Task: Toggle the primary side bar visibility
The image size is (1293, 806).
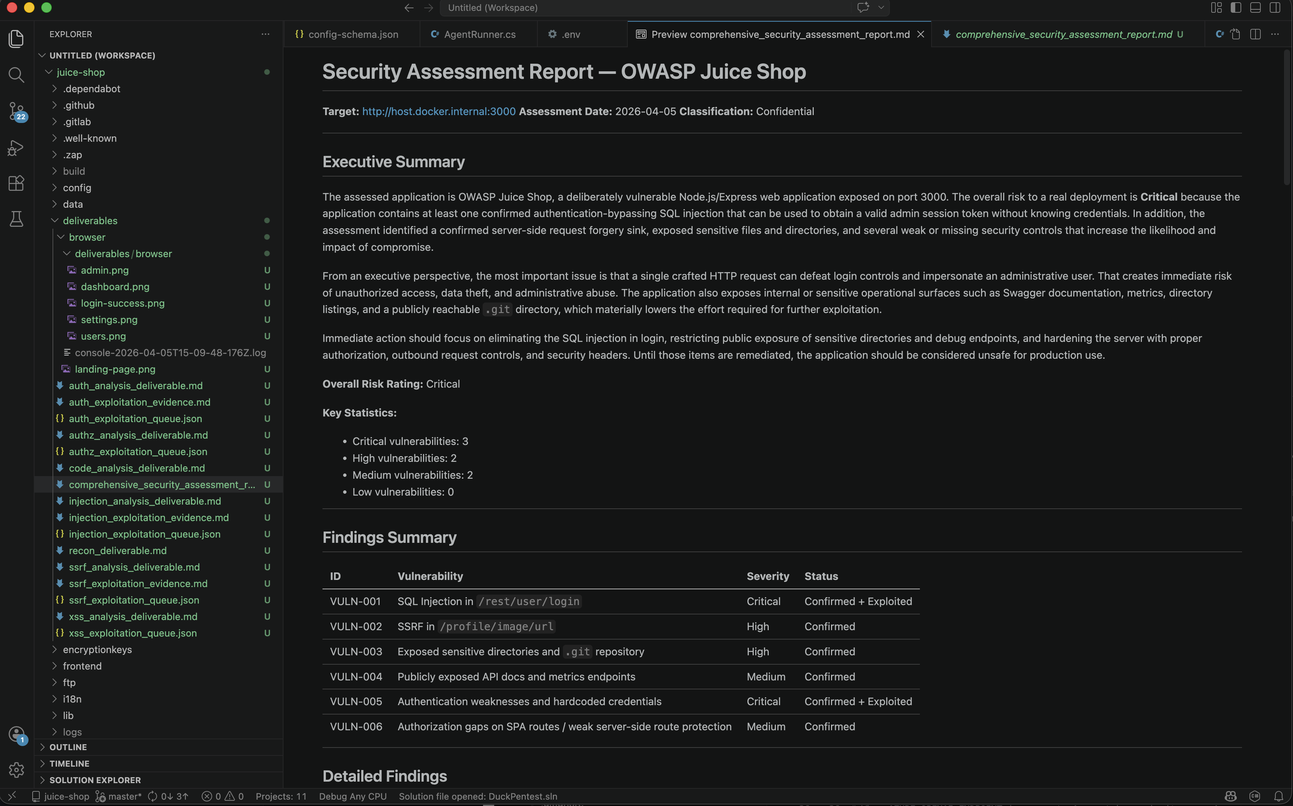Action: click(x=1236, y=7)
